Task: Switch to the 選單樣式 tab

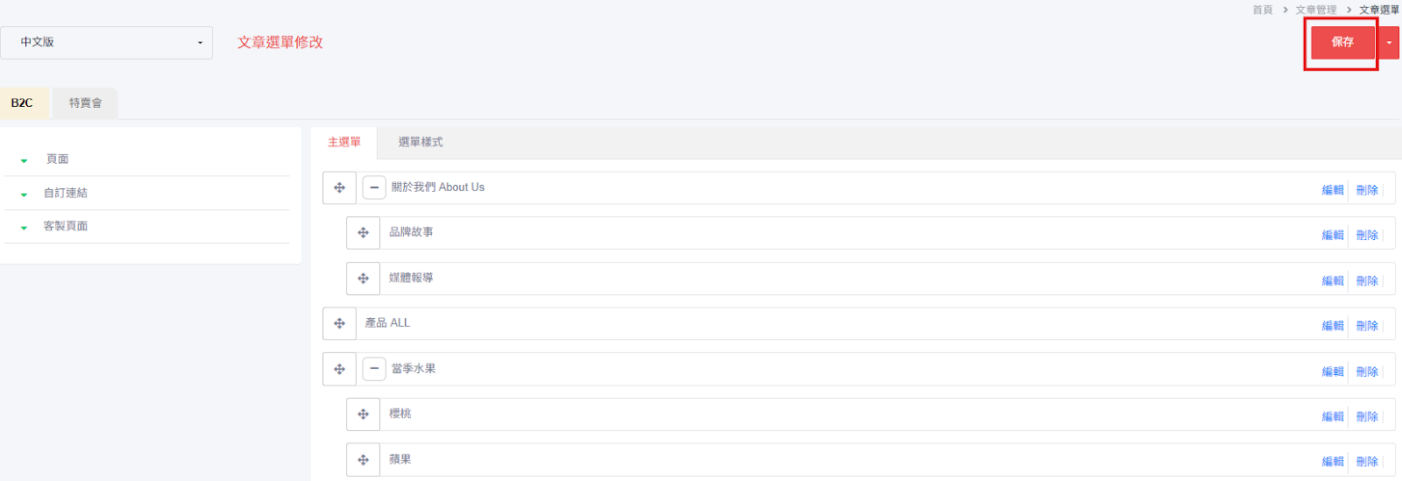Action: pyautogui.click(x=421, y=142)
